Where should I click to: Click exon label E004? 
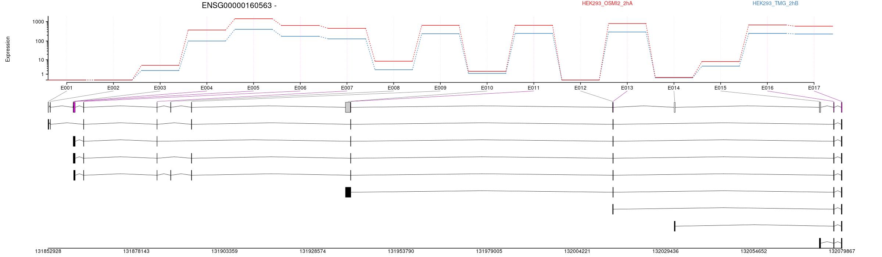click(207, 88)
